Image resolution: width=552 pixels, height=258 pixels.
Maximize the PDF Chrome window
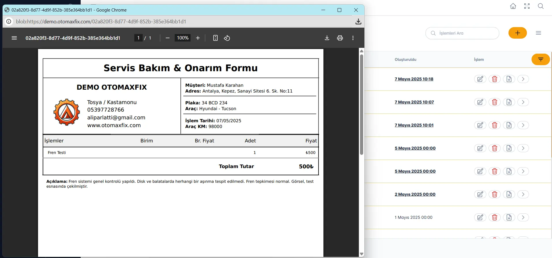tap(340, 10)
